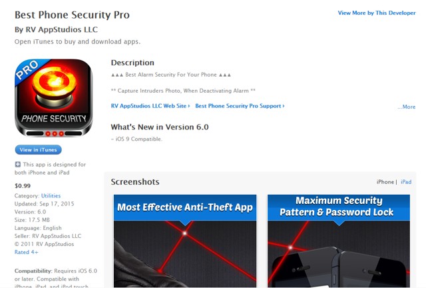Click the $0.99 price label

click(23, 186)
